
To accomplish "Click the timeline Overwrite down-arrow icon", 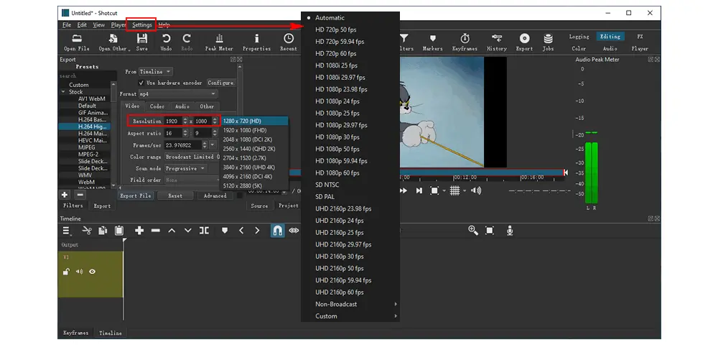I will coord(187,231).
